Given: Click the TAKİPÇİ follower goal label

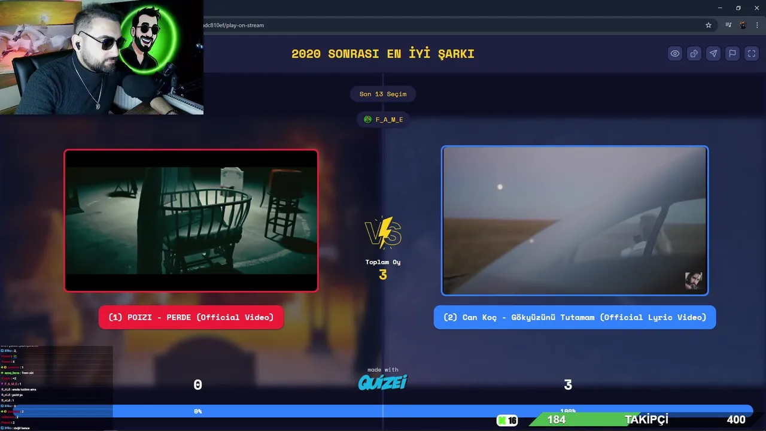Looking at the screenshot, I should point(646,420).
